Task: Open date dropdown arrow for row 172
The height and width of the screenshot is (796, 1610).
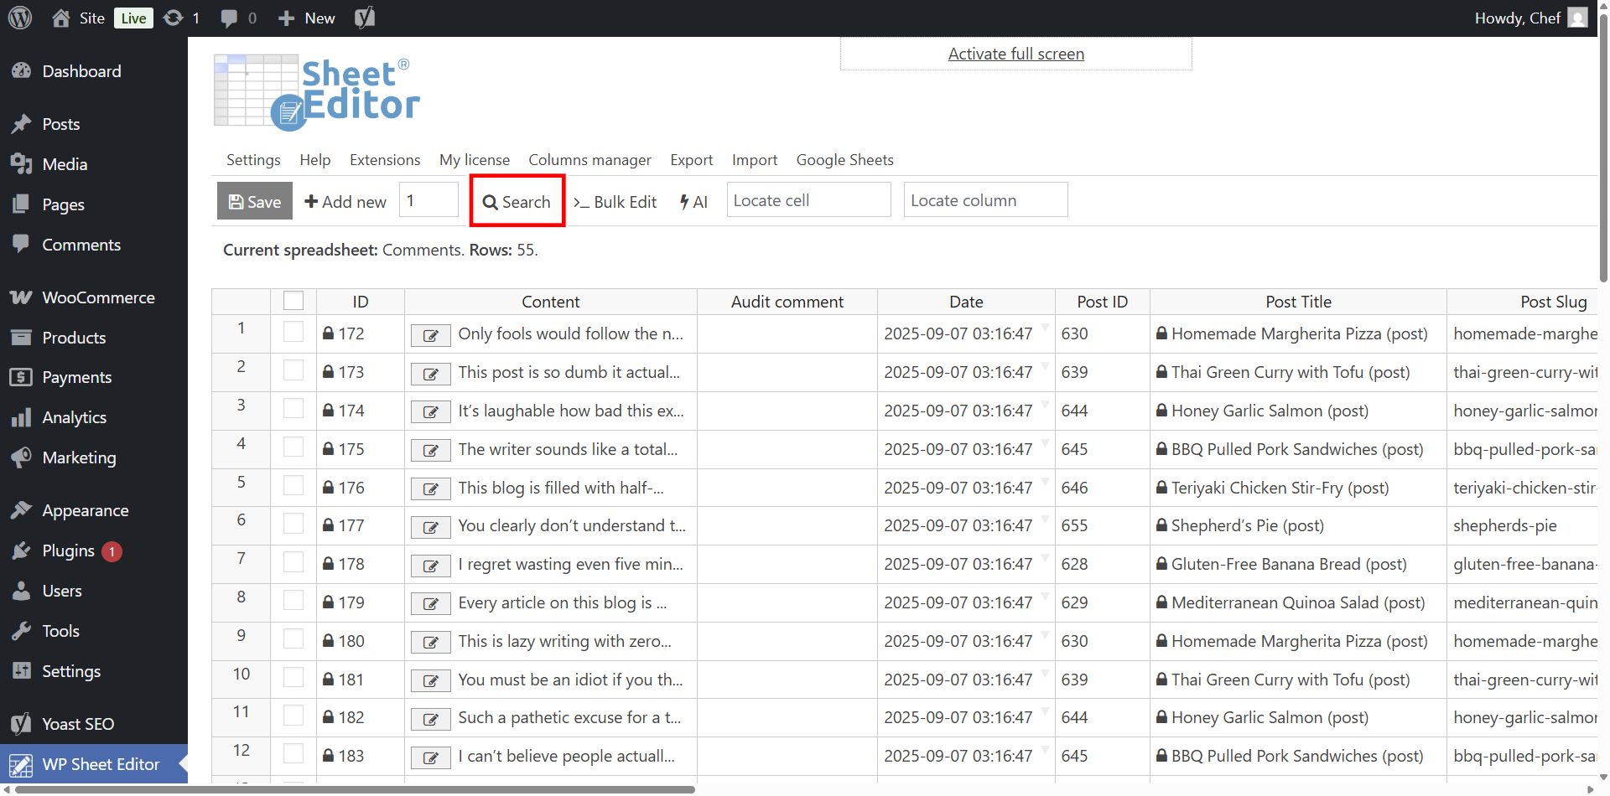Action: click(1045, 326)
